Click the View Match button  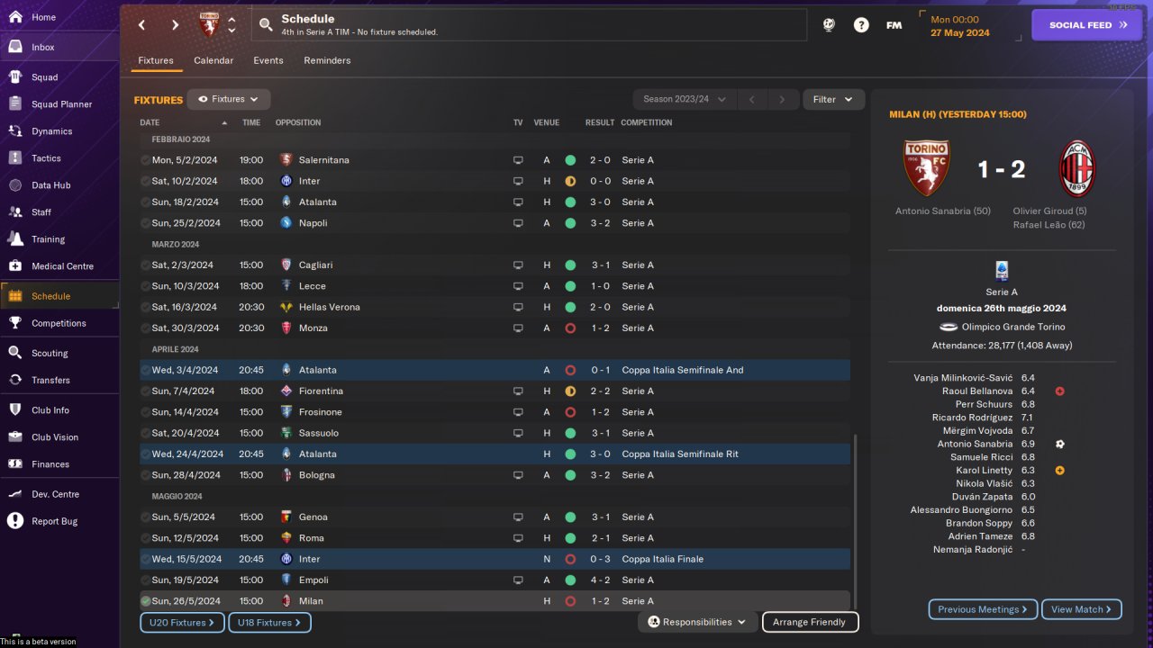tap(1081, 609)
